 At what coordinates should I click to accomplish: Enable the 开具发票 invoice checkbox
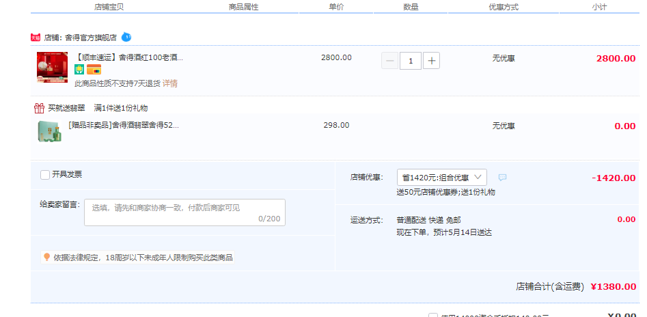coord(45,175)
